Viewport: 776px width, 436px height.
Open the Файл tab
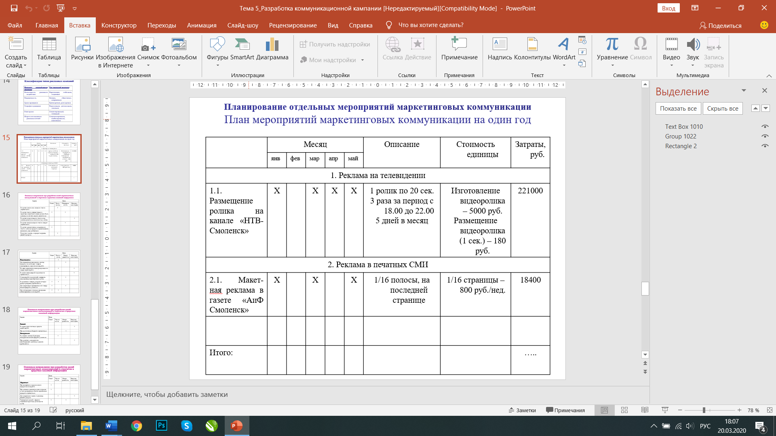click(x=15, y=25)
